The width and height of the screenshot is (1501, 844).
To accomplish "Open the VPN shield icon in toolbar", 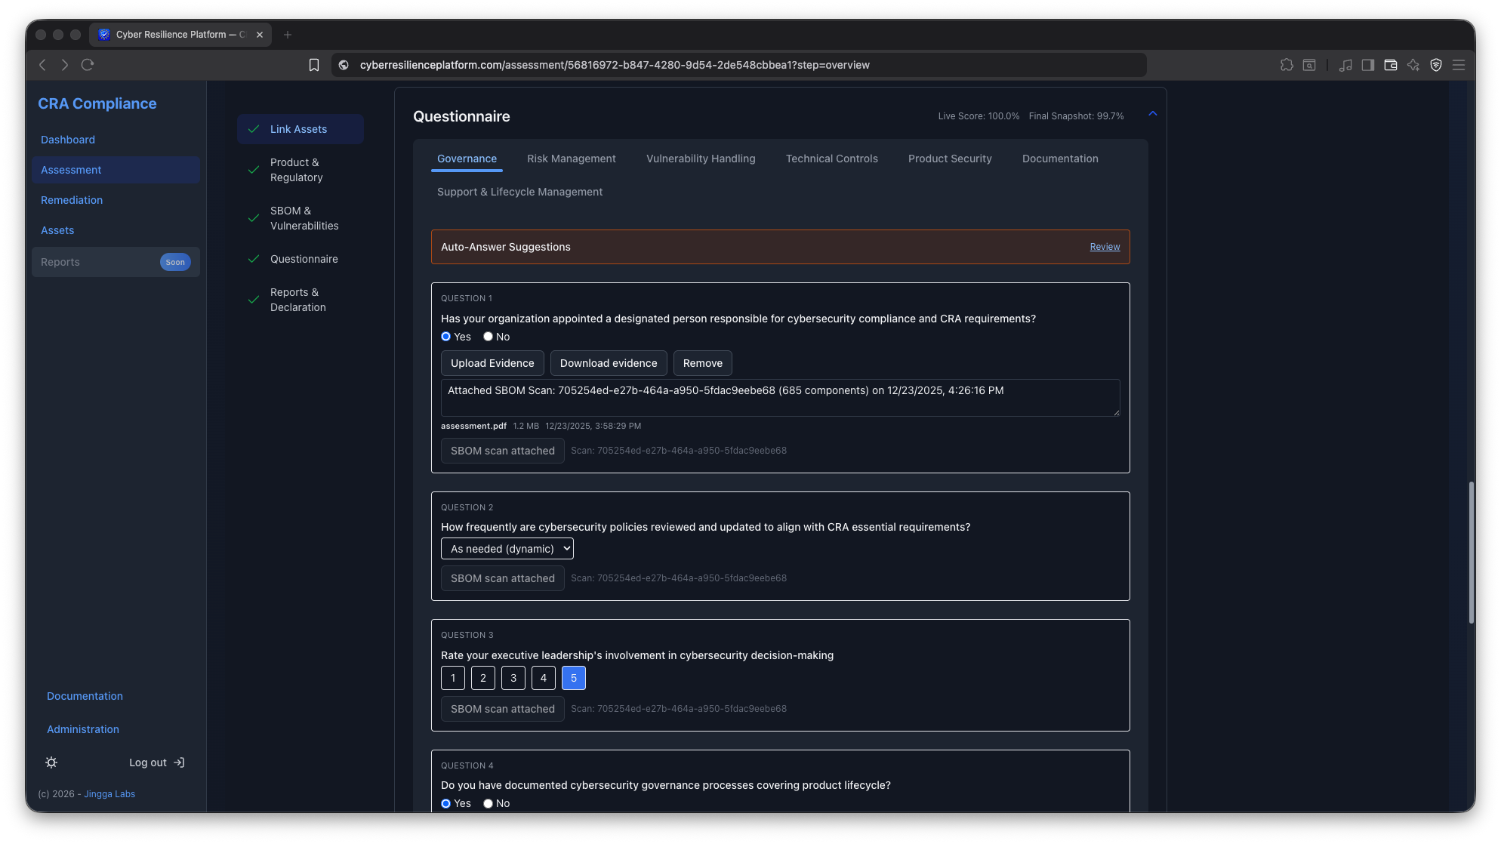I will pos(1435,65).
